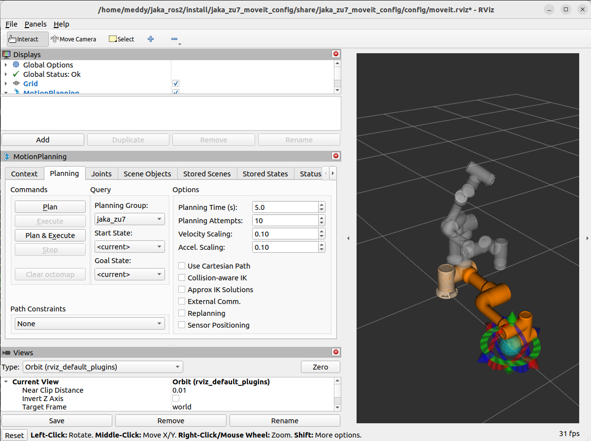Screen dimensions: 591x441
Task: Click the Grid display icon
Action: [x=16, y=83]
